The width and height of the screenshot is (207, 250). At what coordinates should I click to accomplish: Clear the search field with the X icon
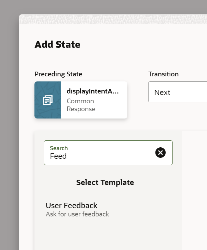161,153
